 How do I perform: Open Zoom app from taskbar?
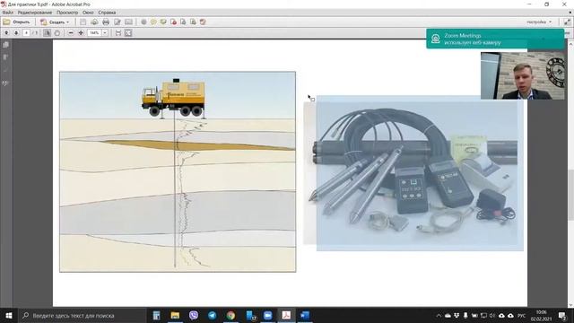[x=268, y=315]
